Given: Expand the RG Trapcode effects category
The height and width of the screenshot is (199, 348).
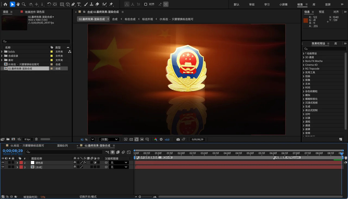Looking at the screenshot, I should 304,69.
